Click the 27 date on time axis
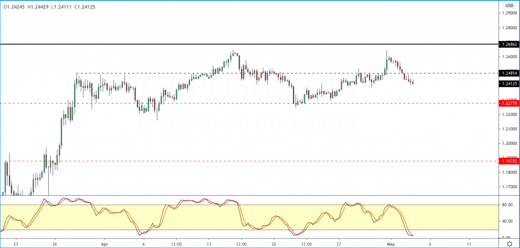 pos(339,243)
